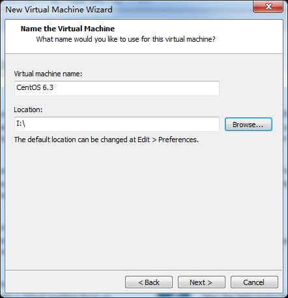Click the "Name the Virtual Machine" heading
This screenshot has height=298, width=288.
[x=68, y=29]
